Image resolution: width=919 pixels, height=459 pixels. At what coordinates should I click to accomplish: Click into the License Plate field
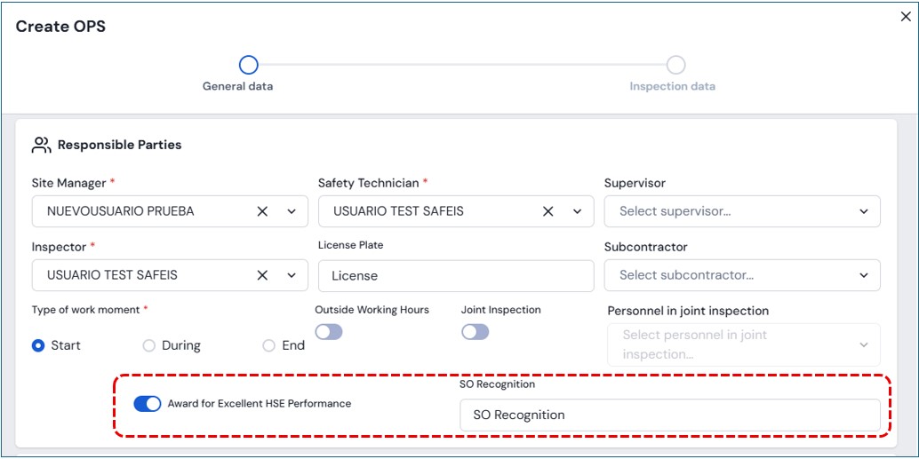(455, 276)
